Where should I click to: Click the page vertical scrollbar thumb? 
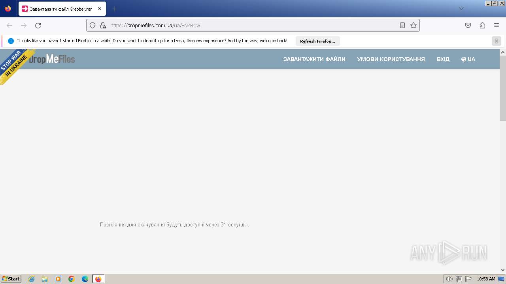(x=503, y=88)
